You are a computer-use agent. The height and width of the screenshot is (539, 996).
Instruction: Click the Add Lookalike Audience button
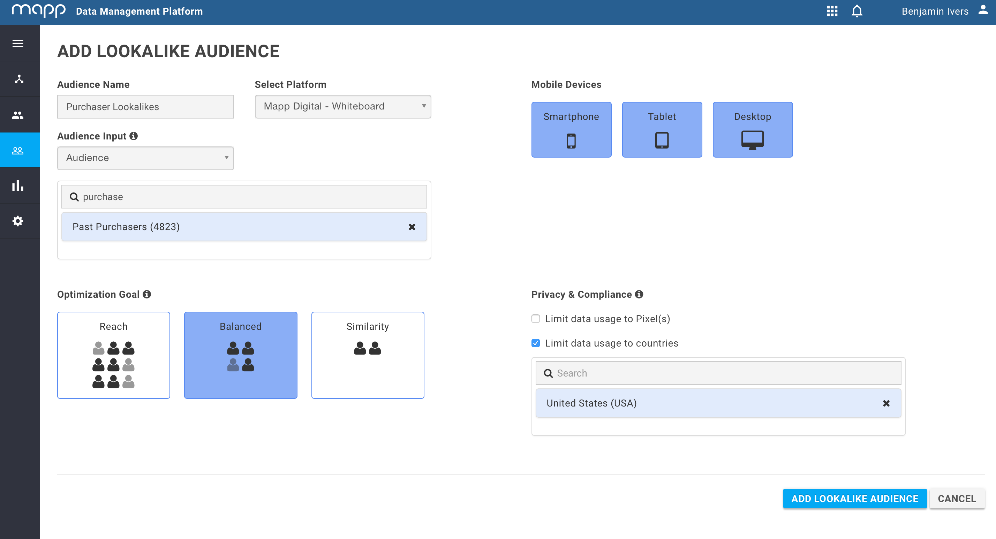point(854,499)
